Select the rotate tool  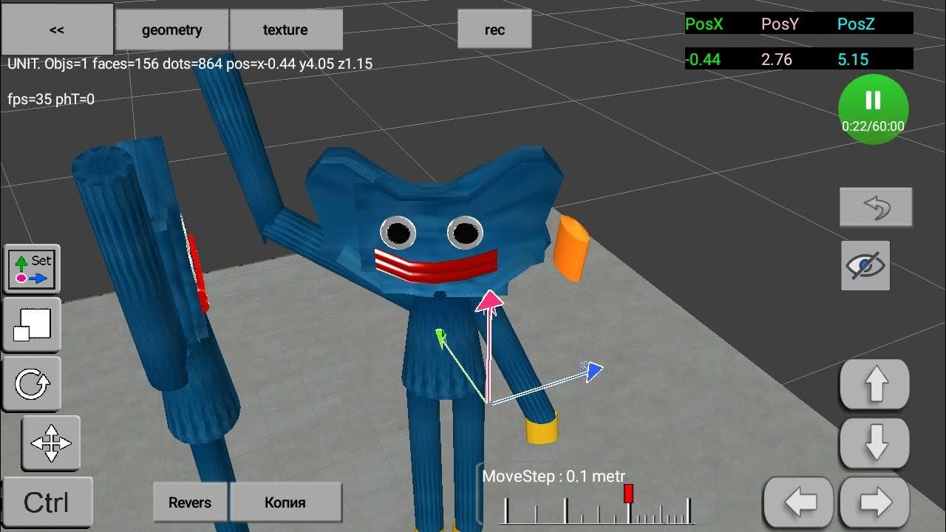point(33,384)
